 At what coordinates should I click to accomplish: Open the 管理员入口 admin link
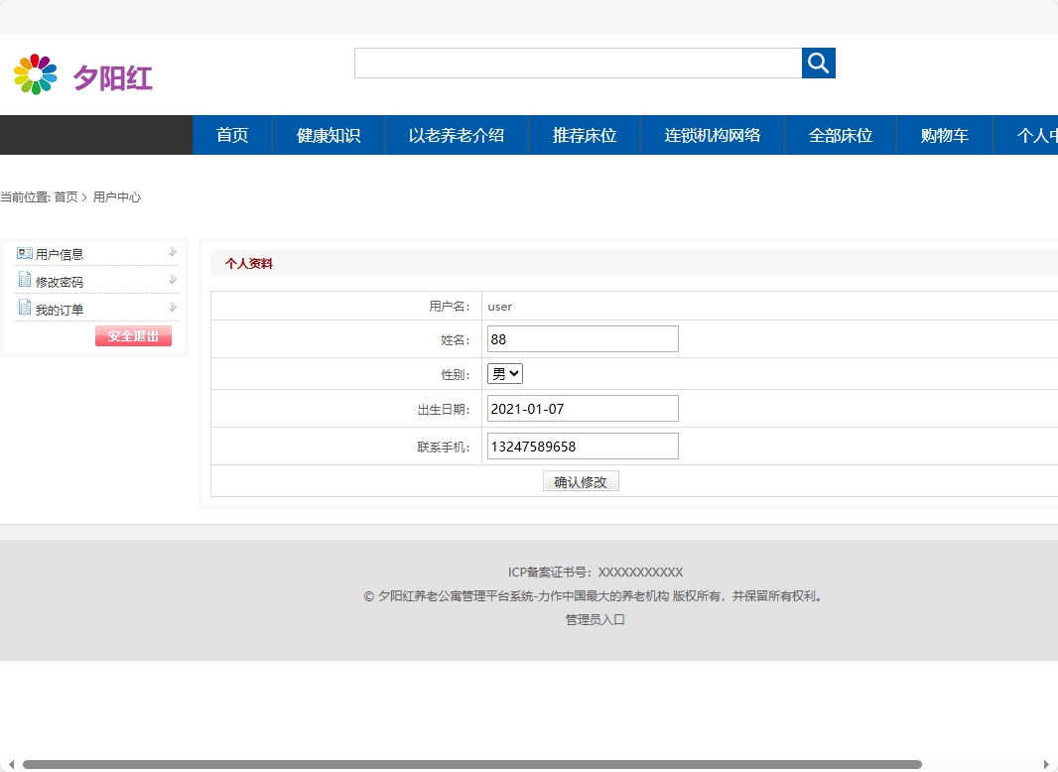[594, 618]
